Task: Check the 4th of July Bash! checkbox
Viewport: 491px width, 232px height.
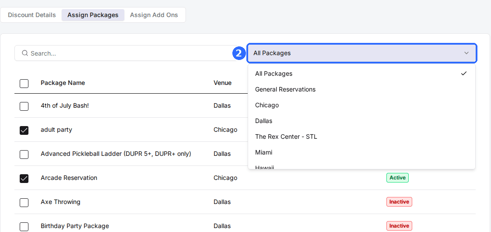Action: pyautogui.click(x=24, y=106)
